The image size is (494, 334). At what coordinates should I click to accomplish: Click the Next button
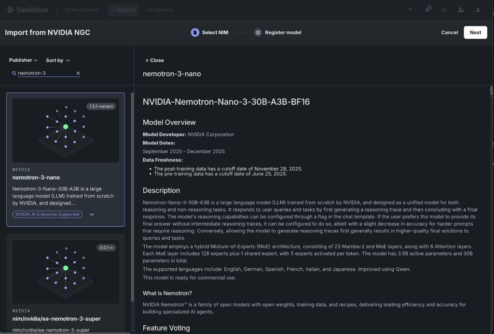(475, 32)
